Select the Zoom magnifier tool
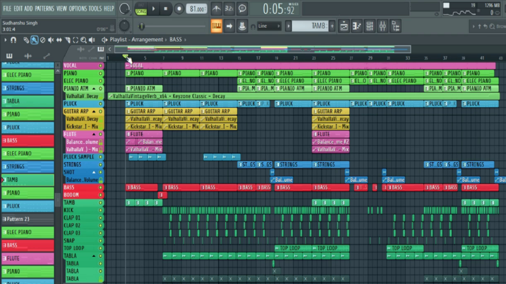This screenshot has width=506, height=284. click(84, 40)
